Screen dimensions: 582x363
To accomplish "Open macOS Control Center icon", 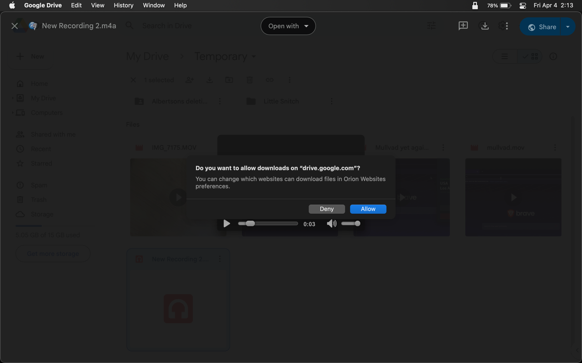I will coord(522,5).
